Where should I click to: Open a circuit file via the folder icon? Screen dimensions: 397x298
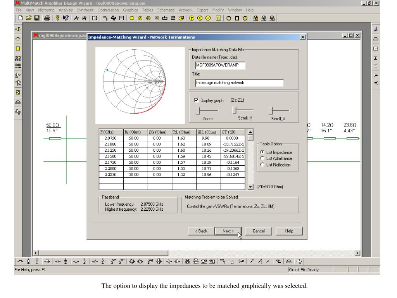(29, 18)
